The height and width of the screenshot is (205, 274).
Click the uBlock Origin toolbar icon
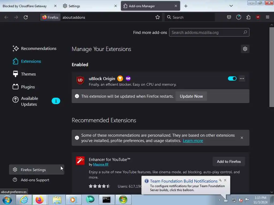click(258, 17)
